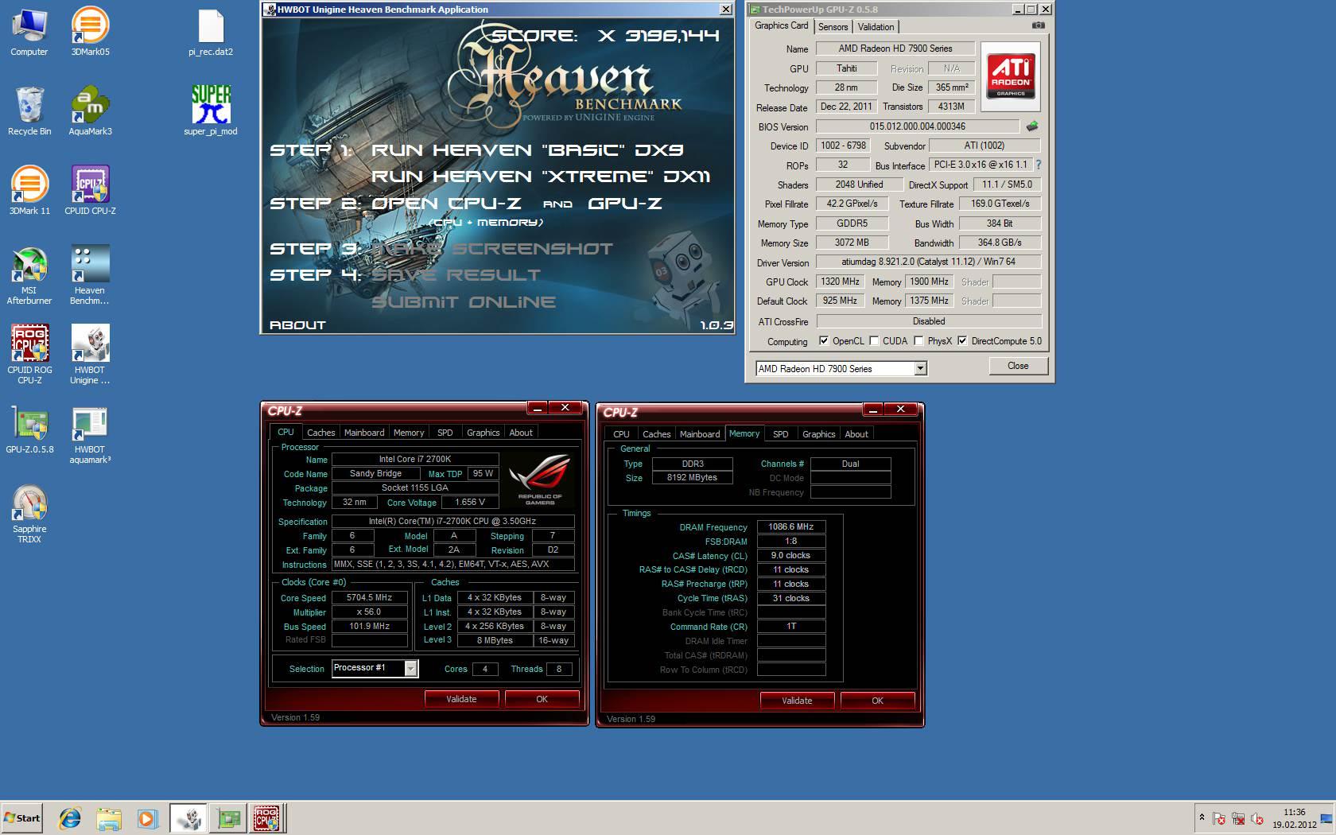Click the BIOS save chip icon in GPU-Z
1336x835 pixels.
[x=1032, y=126]
